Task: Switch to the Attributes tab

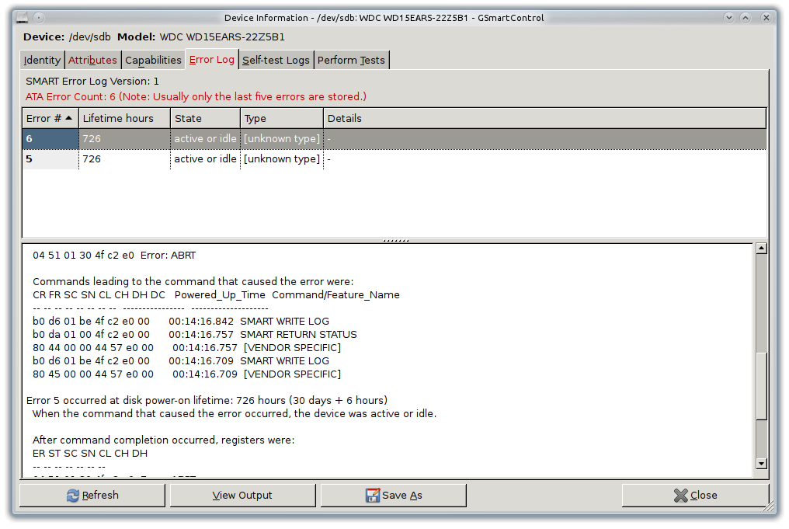Action: tap(92, 60)
